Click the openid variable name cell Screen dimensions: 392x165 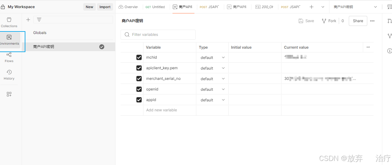pos(170,89)
